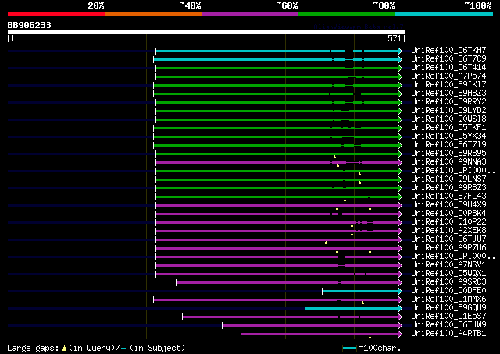Select the UniRef100_Q0DFE0 label
Viewport: 500px width, 354px height.
click(448, 291)
